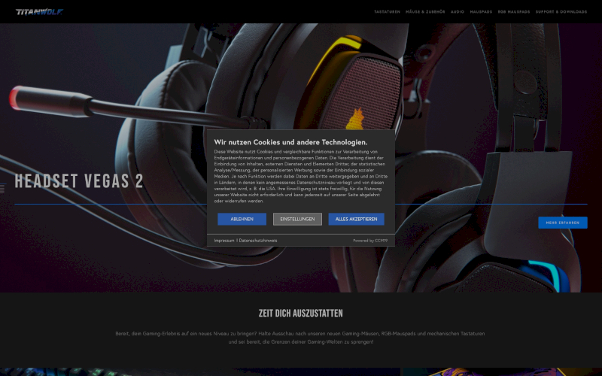The image size is (602, 376).
Task: Click the Zeit dich auszustatten heading
Action: [300, 314]
